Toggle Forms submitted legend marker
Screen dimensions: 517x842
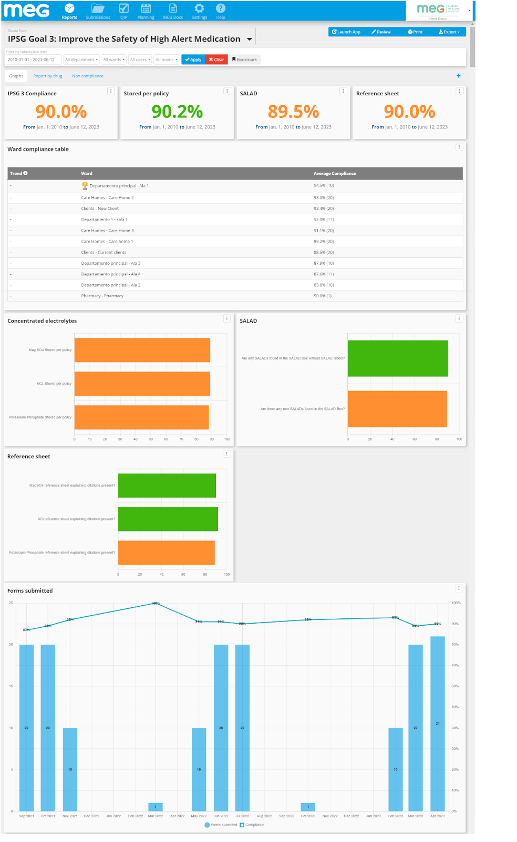(x=207, y=825)
